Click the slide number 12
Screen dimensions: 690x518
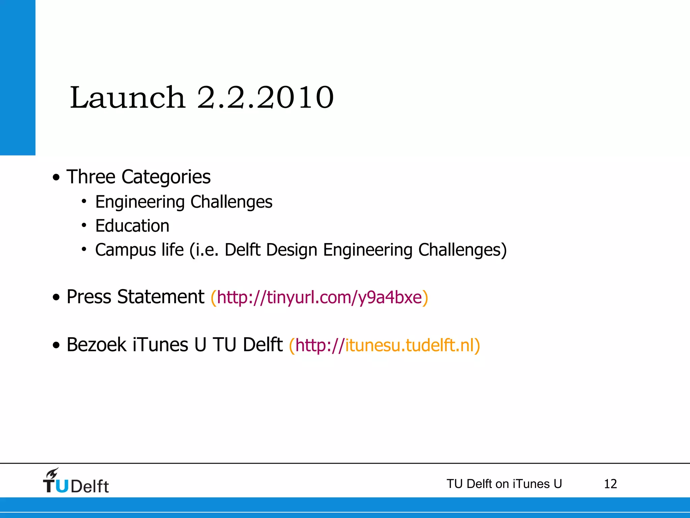pos(610,484)
